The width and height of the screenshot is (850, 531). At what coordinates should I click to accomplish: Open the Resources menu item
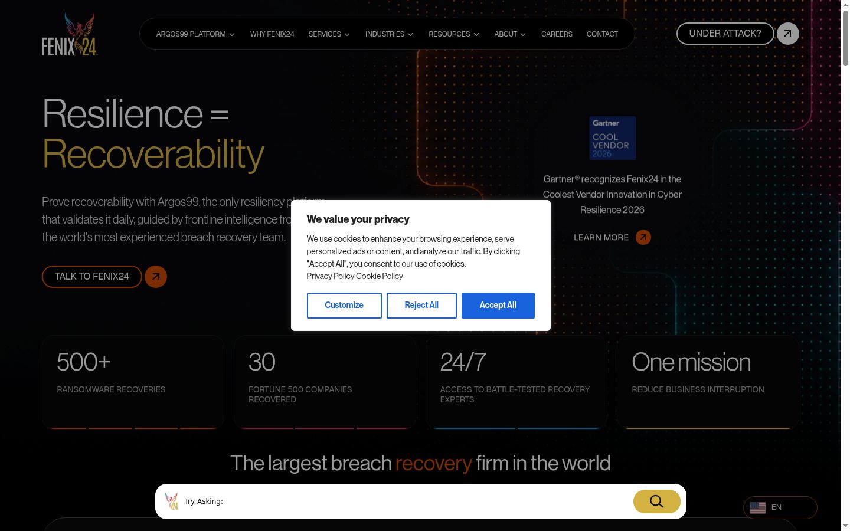pyautogui.click(x=449, y=34)
